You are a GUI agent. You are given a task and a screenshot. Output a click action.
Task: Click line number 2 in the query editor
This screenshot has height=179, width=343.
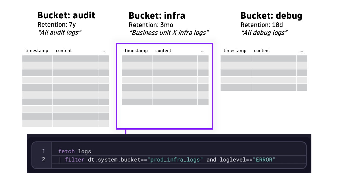point(43,159)
